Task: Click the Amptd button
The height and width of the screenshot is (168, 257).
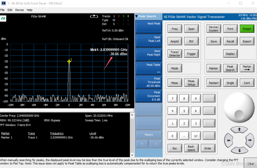Action: 175,41
